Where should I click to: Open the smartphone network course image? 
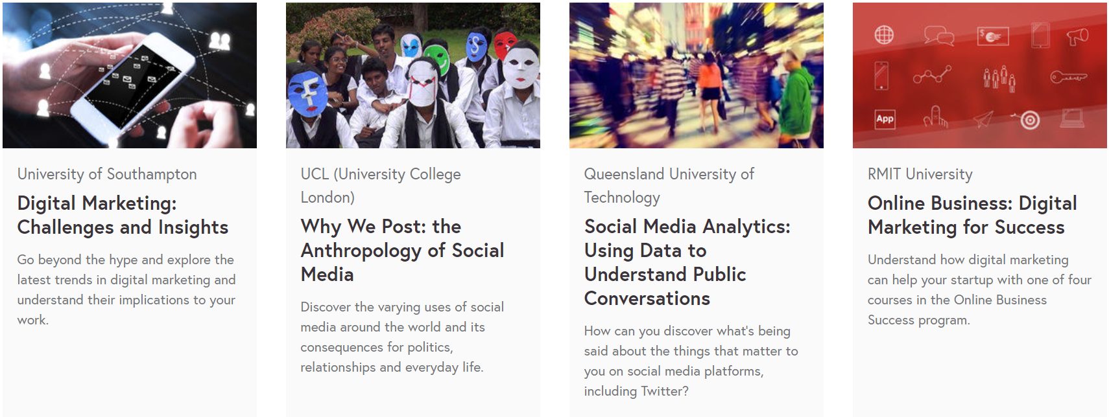pos(130,75)
